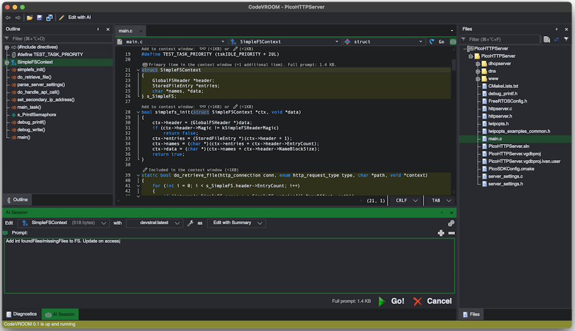Screen dimensions: 575x331
Task: Focus the Outline filter field
Action: [58, 38]
